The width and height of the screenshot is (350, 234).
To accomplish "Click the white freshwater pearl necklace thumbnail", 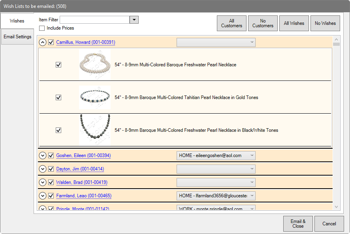I will pyautogui.click(x=94, y=64).
